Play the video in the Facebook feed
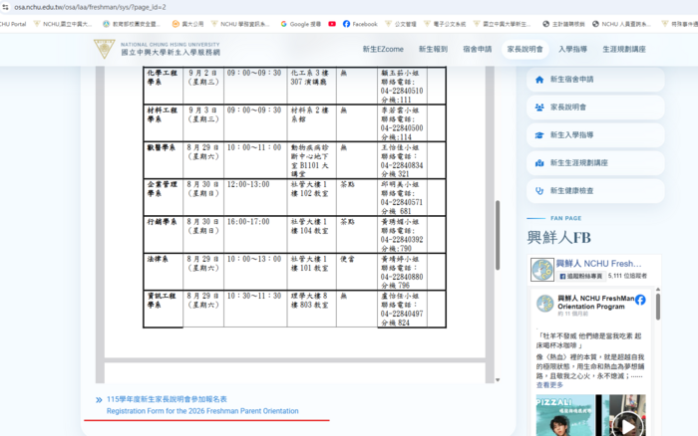 627,426
